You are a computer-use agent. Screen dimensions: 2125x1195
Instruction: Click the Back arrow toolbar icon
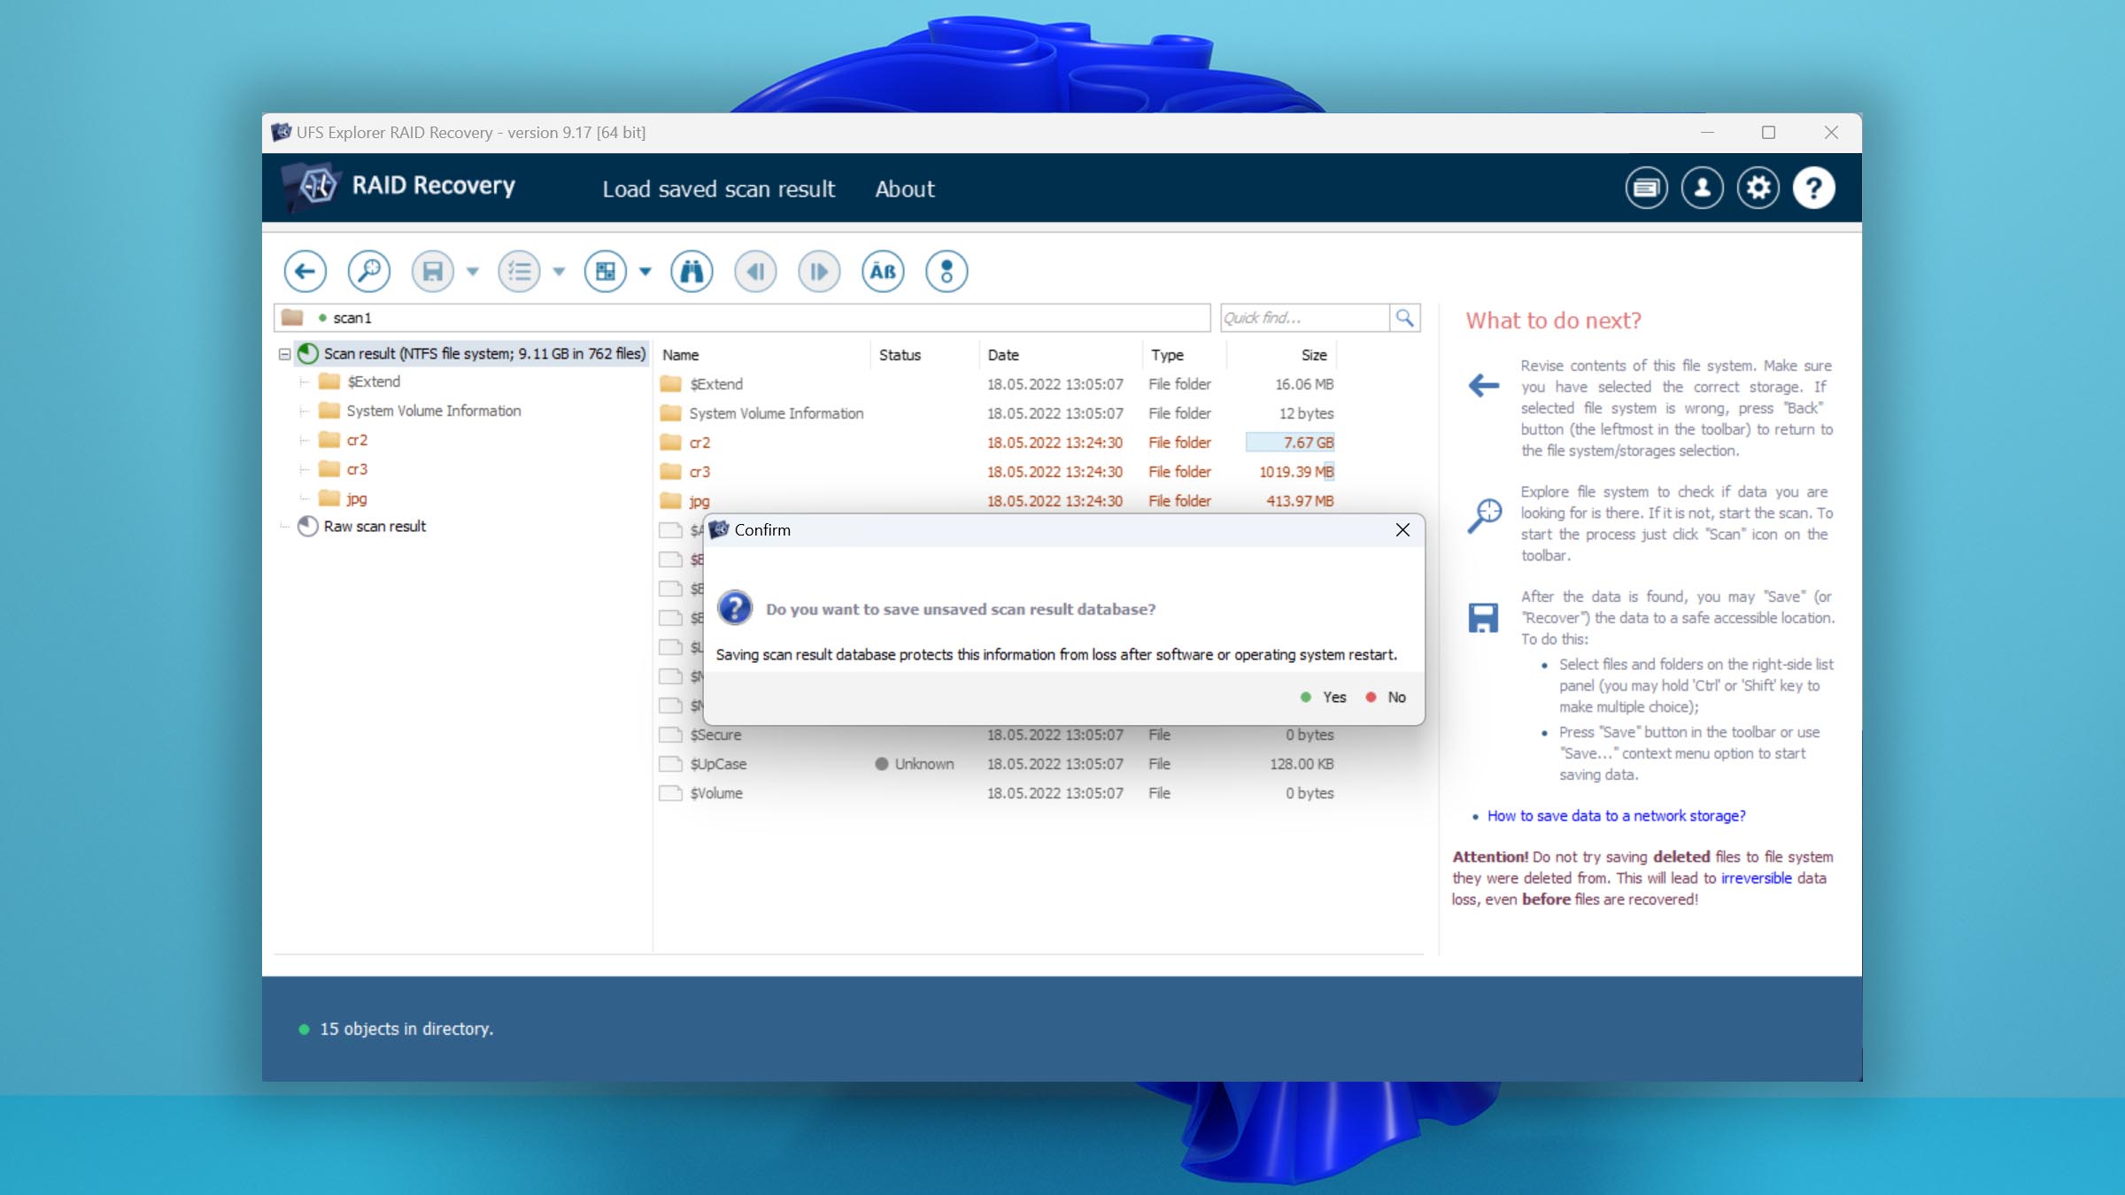tap(305, 271)
